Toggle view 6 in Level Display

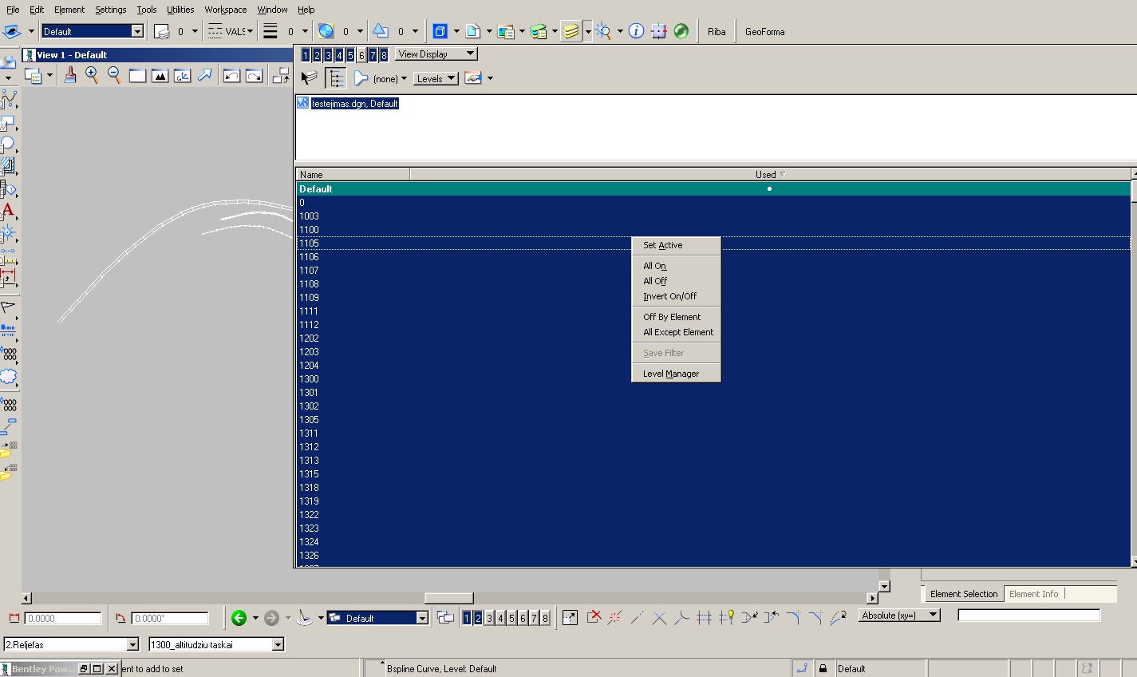click(x=361, y=54)
